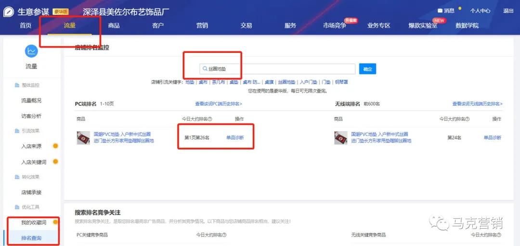520x246 pixels.
Task: Click the 流量 chart icon in sidebar
Action: click(31, 50)
